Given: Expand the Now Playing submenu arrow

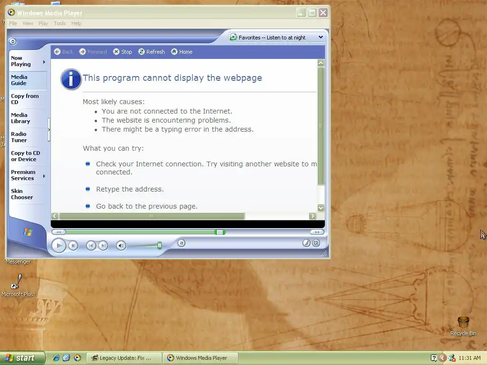Looking at the screenshot, I should [x=44, y=62].
